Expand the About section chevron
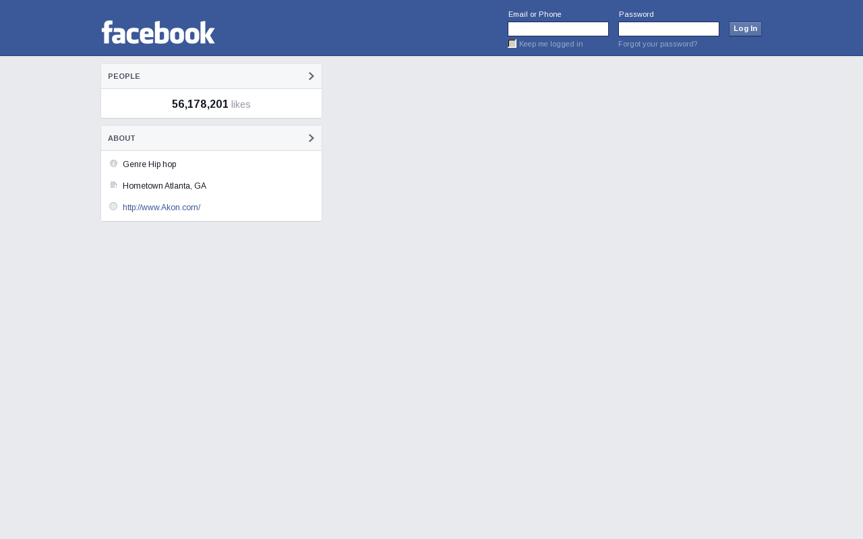Image resolution: width=863 pixels, height=539 pixels. pos(311,138)
